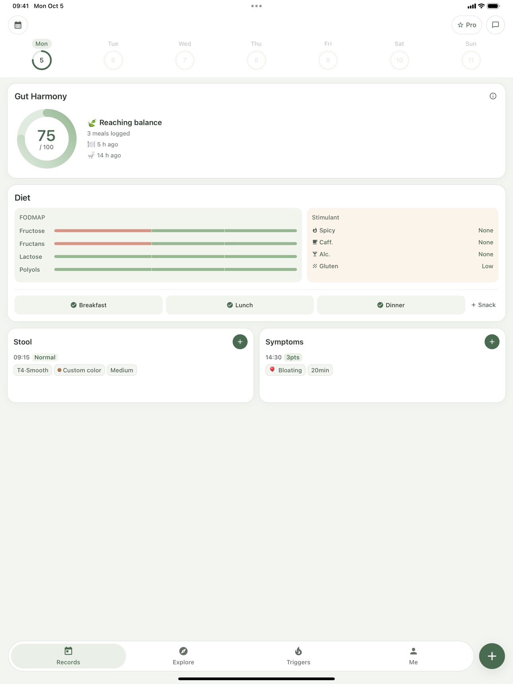Tap the Fructans level bar

[x=175, y=244]
